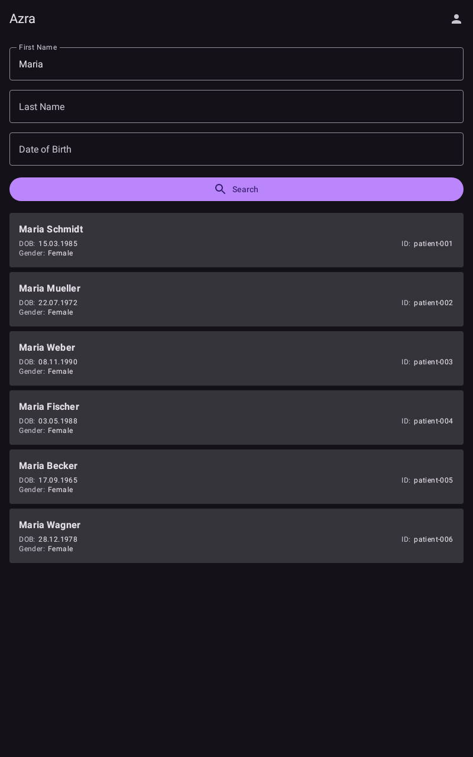
Task: Click the patient-006 ID label
Action: pyautogui.click(x=433, y=539)
